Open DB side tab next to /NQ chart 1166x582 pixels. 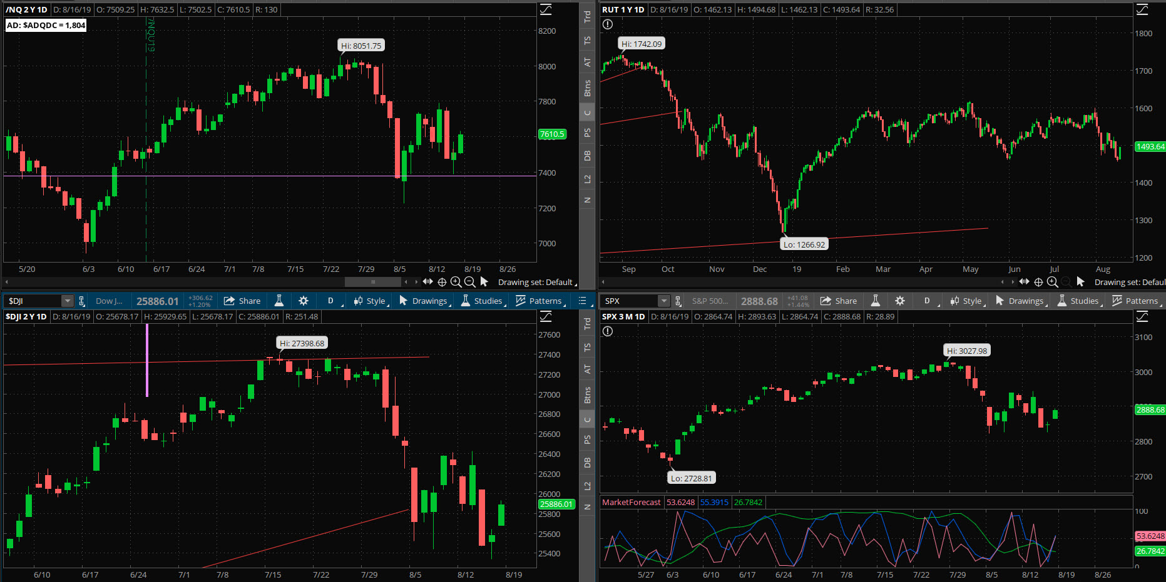(587, 155)
